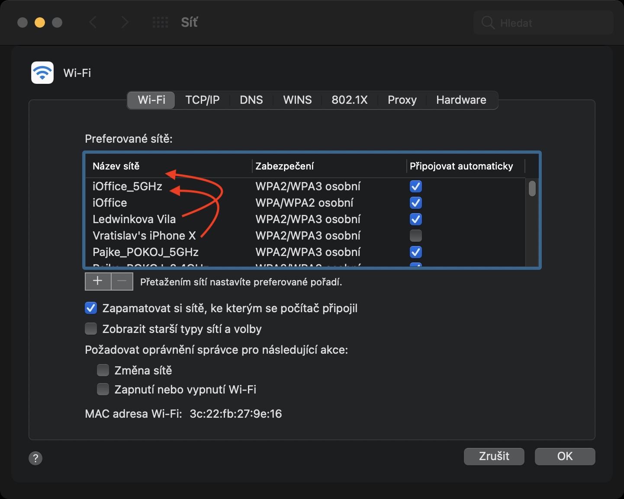Image resolution: width=624 pixels, height=499 pixels.
Task: Enable auto-join for Vratislav's iPhone X
Action: click(x=415, y=236)
